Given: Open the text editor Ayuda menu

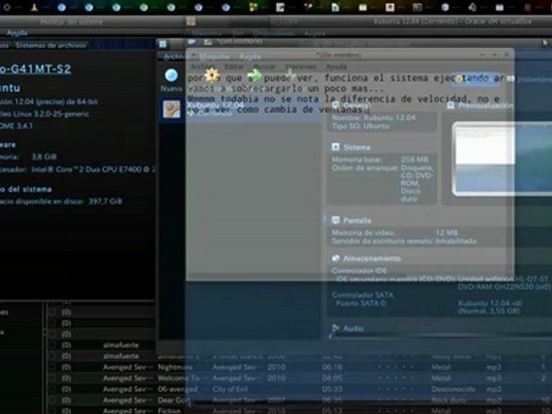Looking at the screenshot, I should tap(336, 66).
